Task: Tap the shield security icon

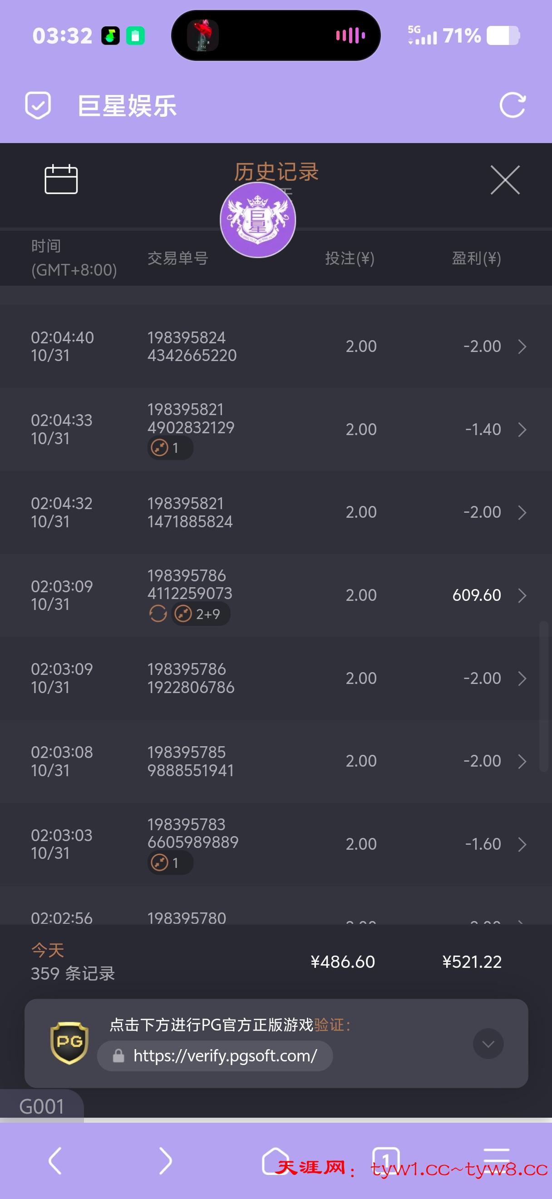Action: tap(38, 105)
